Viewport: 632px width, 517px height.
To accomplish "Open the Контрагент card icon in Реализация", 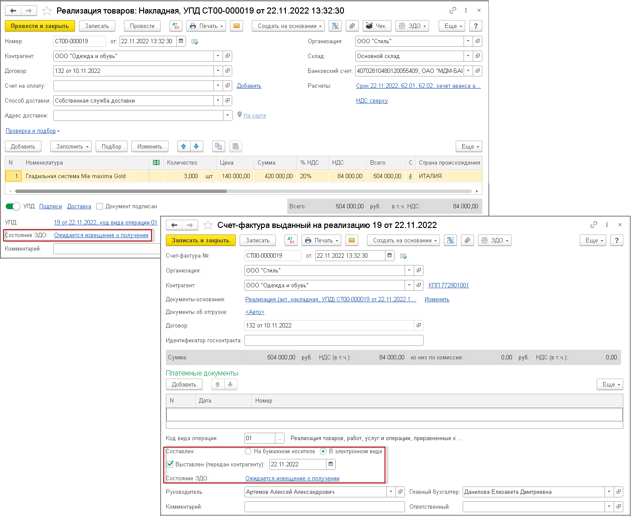I will (x=227, y=56).
